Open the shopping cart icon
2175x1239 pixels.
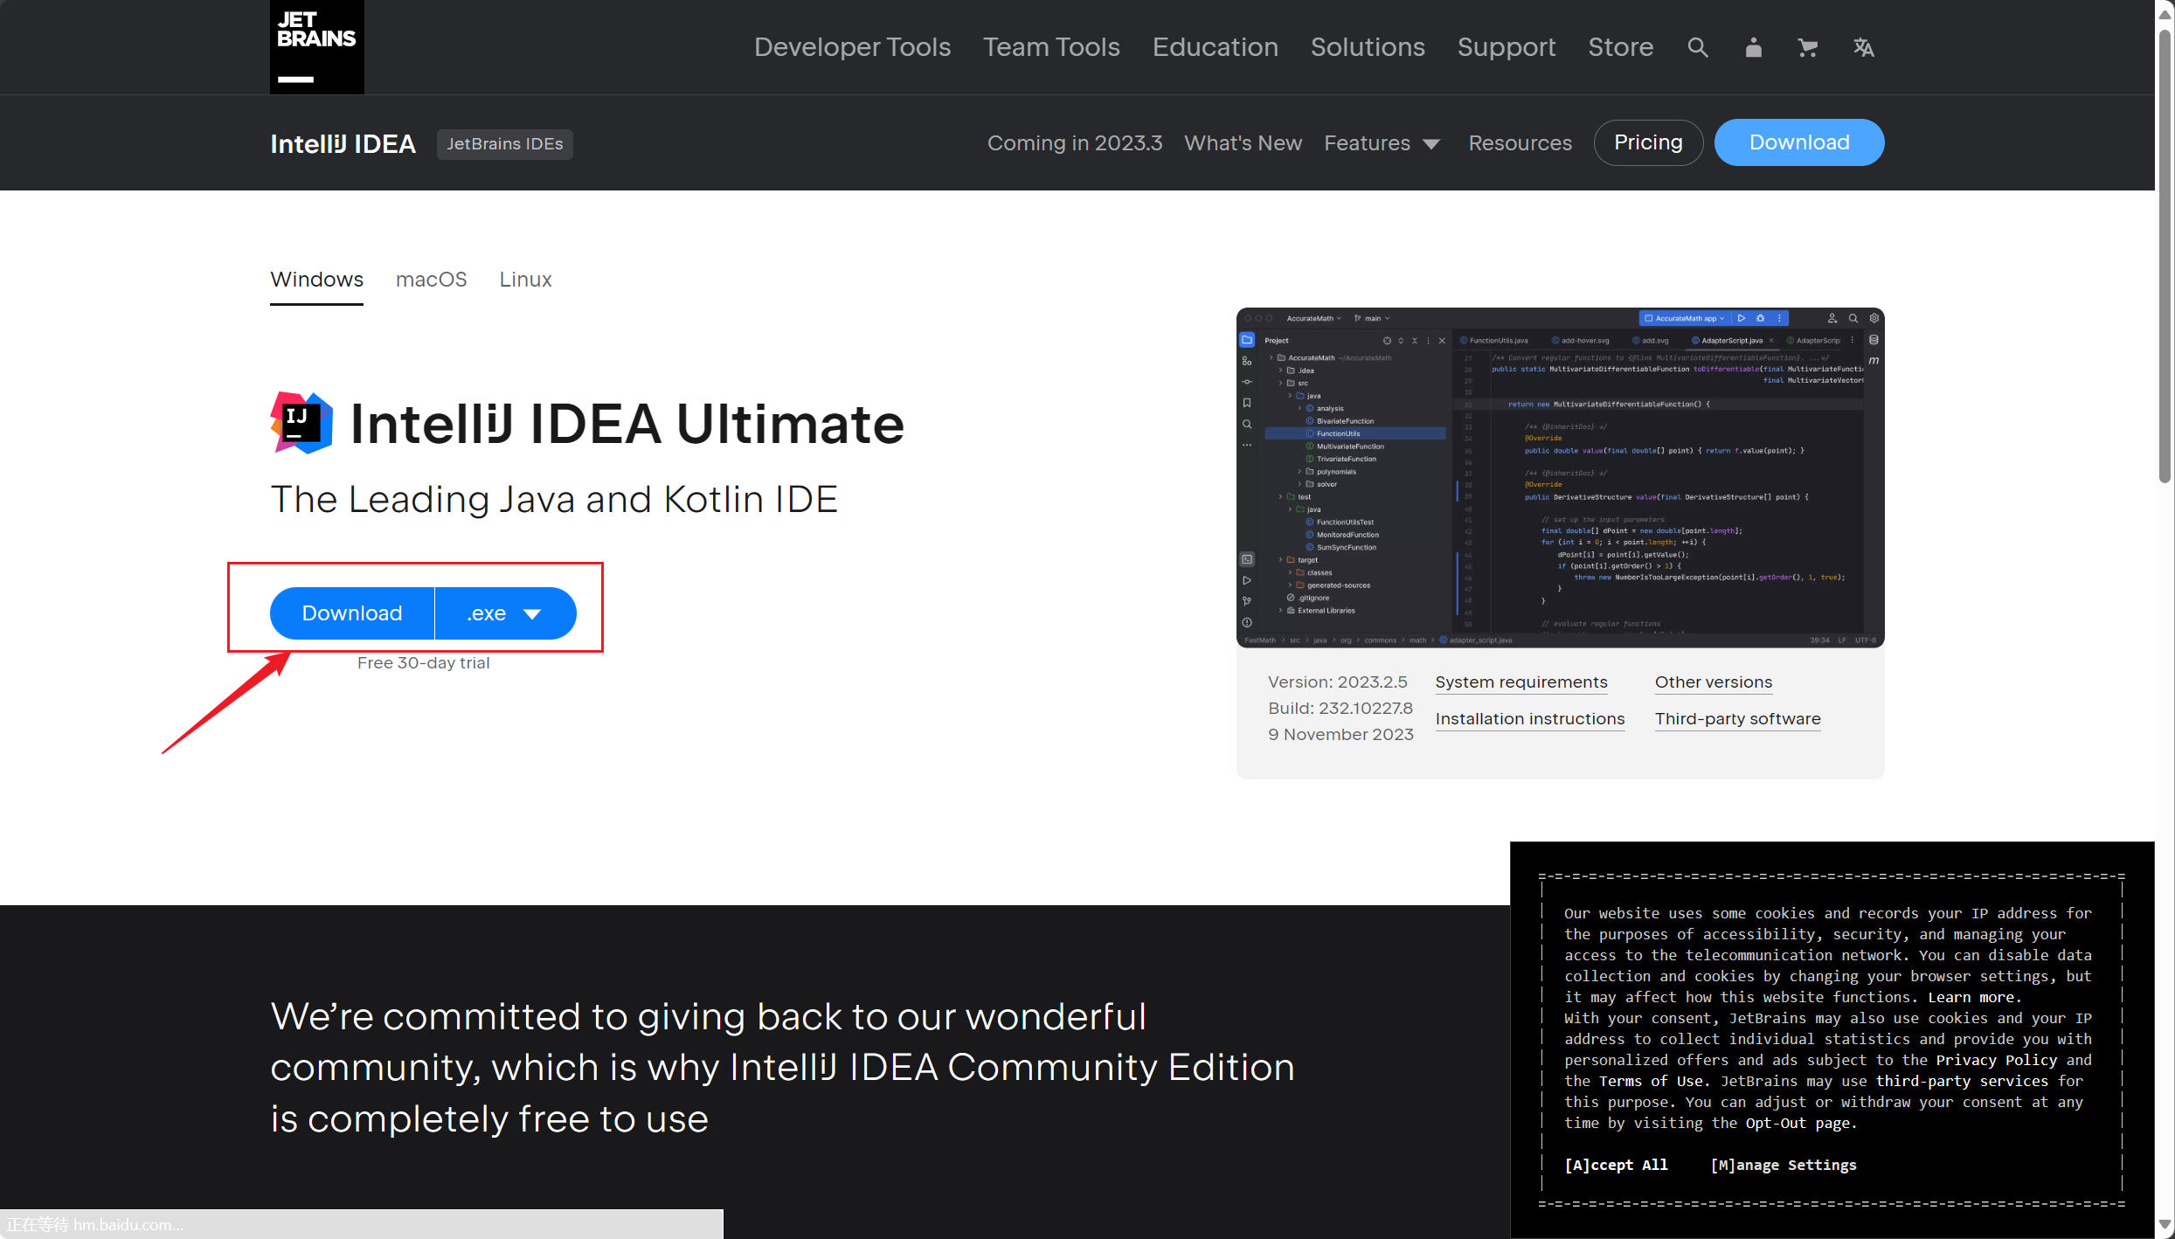pos(1807,47)
